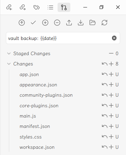Open the outgoing links panel icon
Image resolution: width=126 pixels, height=155 pixels.
coord(23,7)
